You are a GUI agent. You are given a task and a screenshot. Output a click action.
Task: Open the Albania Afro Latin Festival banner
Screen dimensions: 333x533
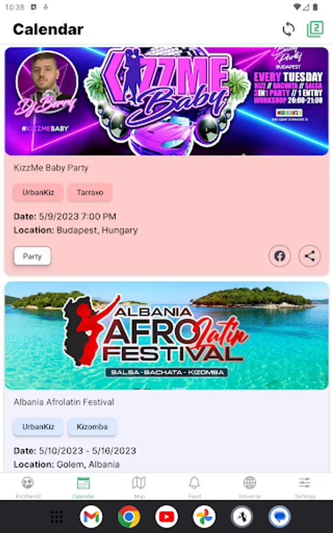point(167,335)
